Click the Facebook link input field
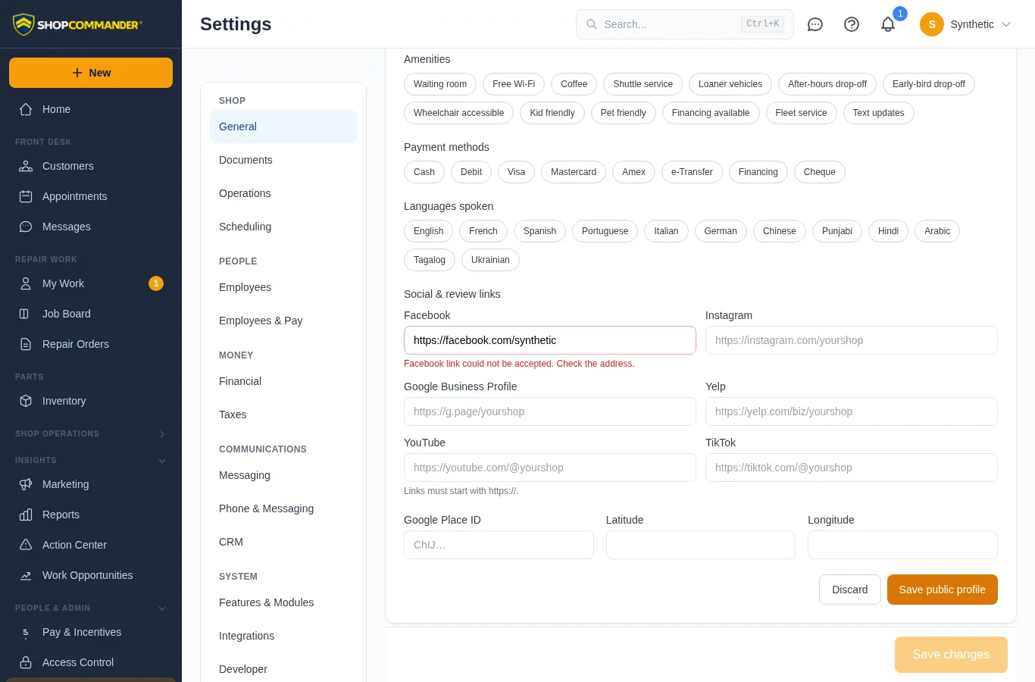This screenshot has height=682, width=1035. click(x=550, y=340)
